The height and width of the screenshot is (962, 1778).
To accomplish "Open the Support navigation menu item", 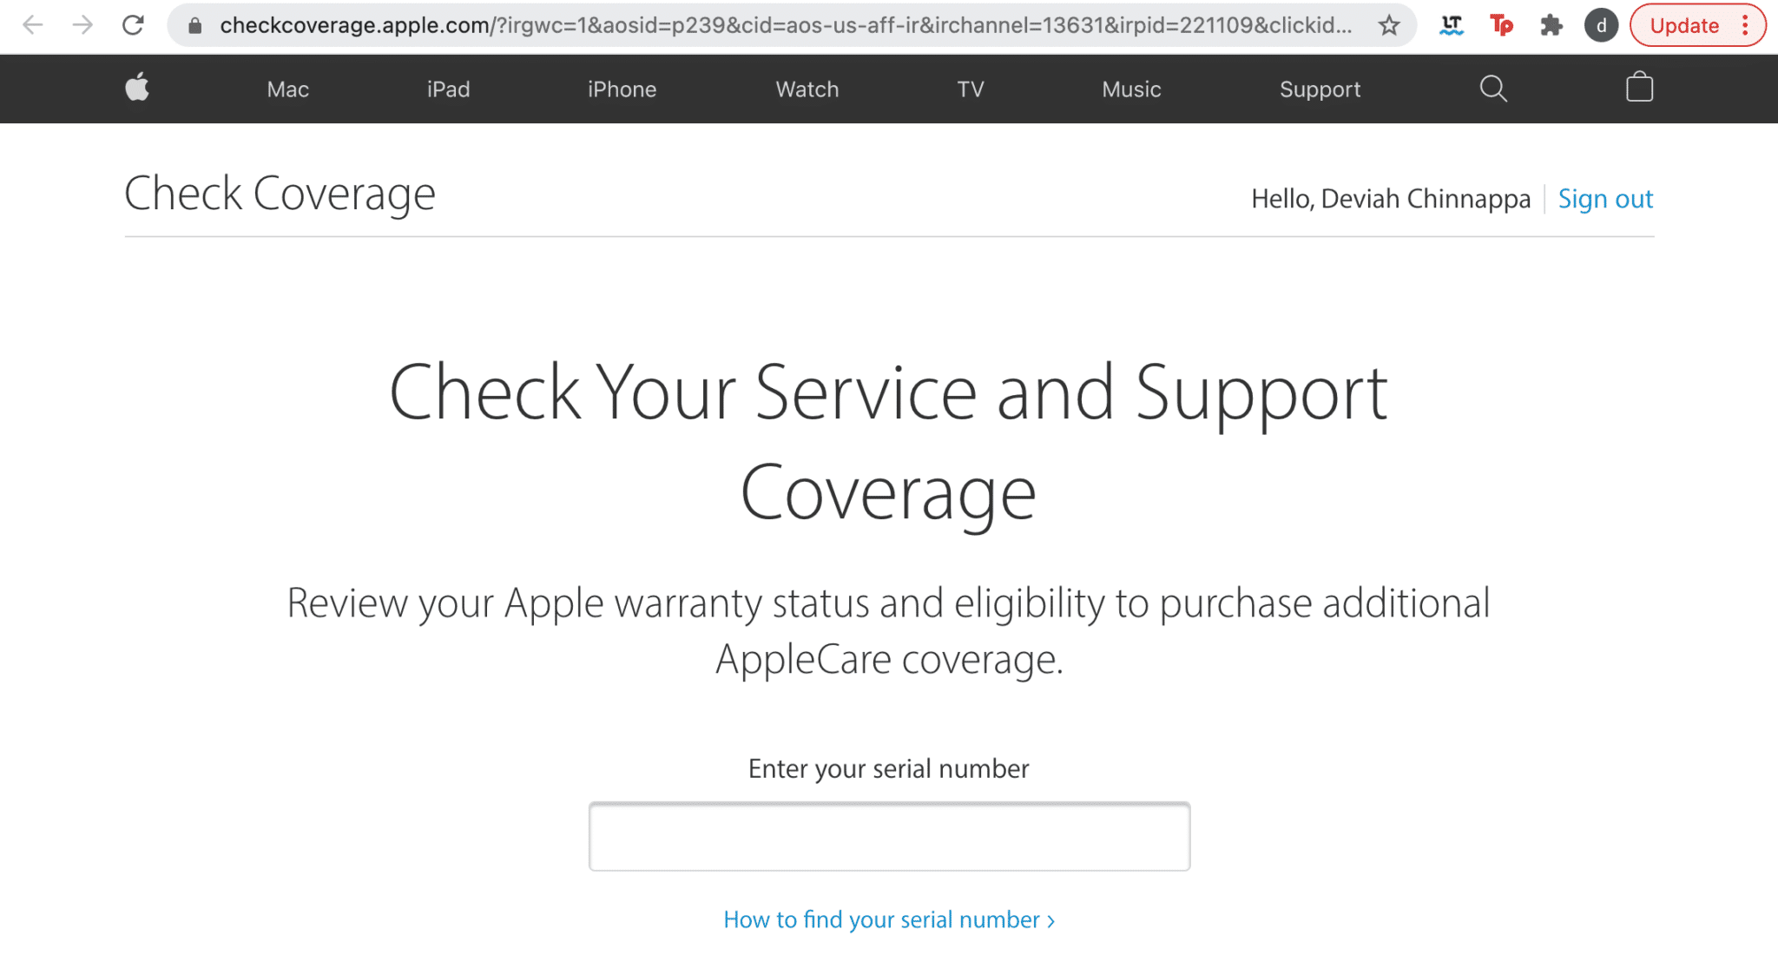I will [1320, 89].
